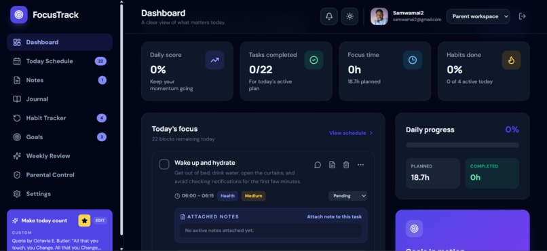
Task: Click the Goals 3 badge
Action: [102, 137]
